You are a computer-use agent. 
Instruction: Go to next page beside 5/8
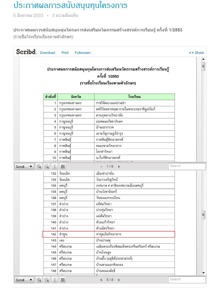pyautogui.click(x=119, y=280)
